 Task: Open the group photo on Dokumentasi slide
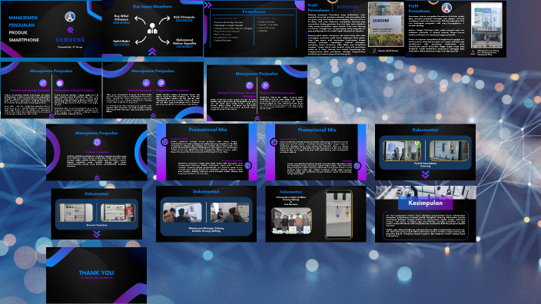(x=291, y=220)
